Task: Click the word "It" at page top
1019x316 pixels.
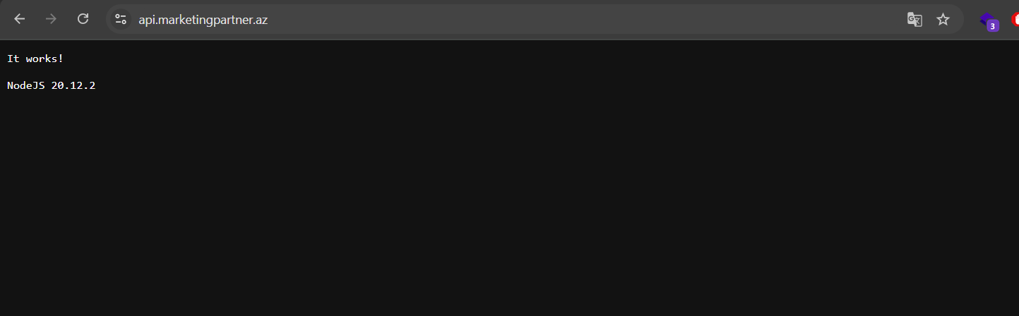Action: (x=13, y=59)
